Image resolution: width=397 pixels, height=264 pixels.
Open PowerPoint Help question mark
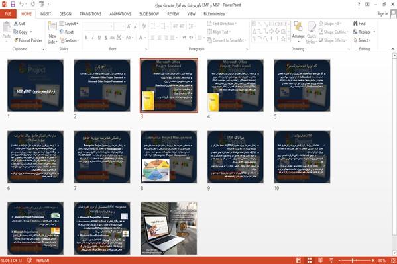click(x=359, y=4)
